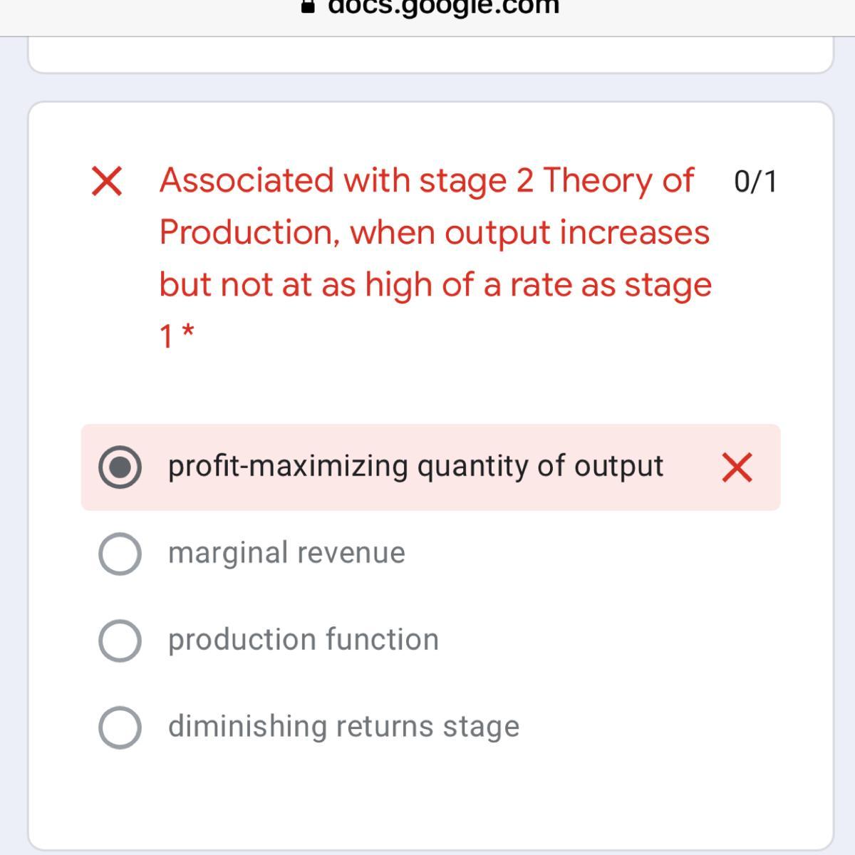Select the profit-maximizing quantity radio button
Viewport: 855px width, 855px height.
point(120,467)
